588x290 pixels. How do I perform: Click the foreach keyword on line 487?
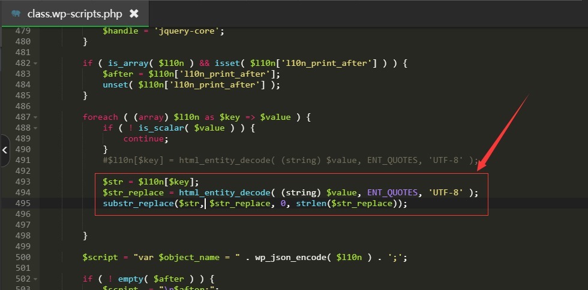coord(100,117)
